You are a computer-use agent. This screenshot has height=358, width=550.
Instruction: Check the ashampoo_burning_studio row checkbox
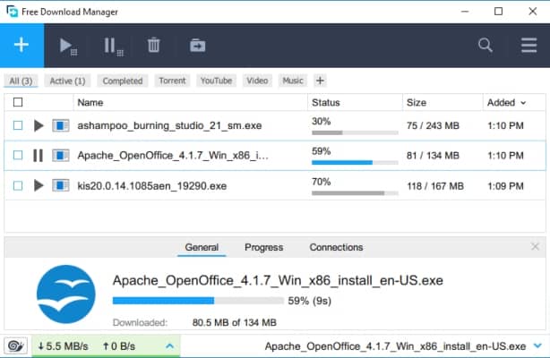[18, 125]
